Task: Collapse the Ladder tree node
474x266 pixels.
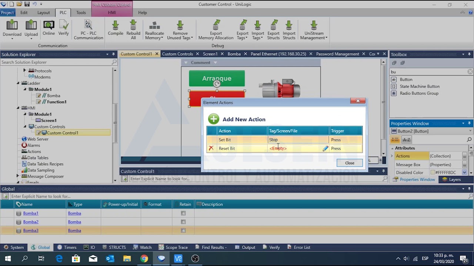Action: (18, 83)
